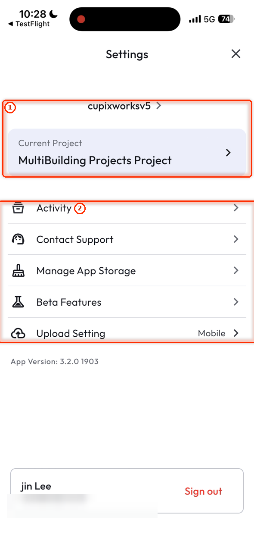Tap the Manage App Storage broom icon
The width and height of the screenshot is (254, 551).
click(x=18, y=271)
